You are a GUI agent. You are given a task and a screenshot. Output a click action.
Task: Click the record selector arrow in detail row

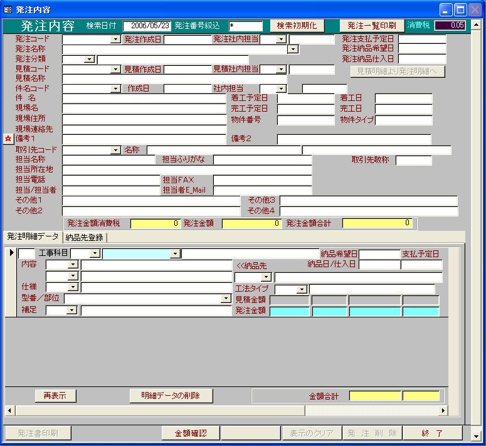(x=11, y=253)
